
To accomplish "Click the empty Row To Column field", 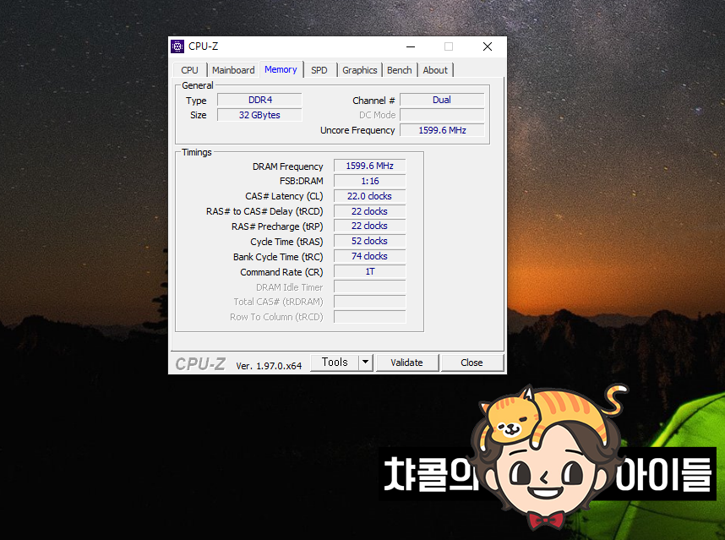I will point(370,317).
